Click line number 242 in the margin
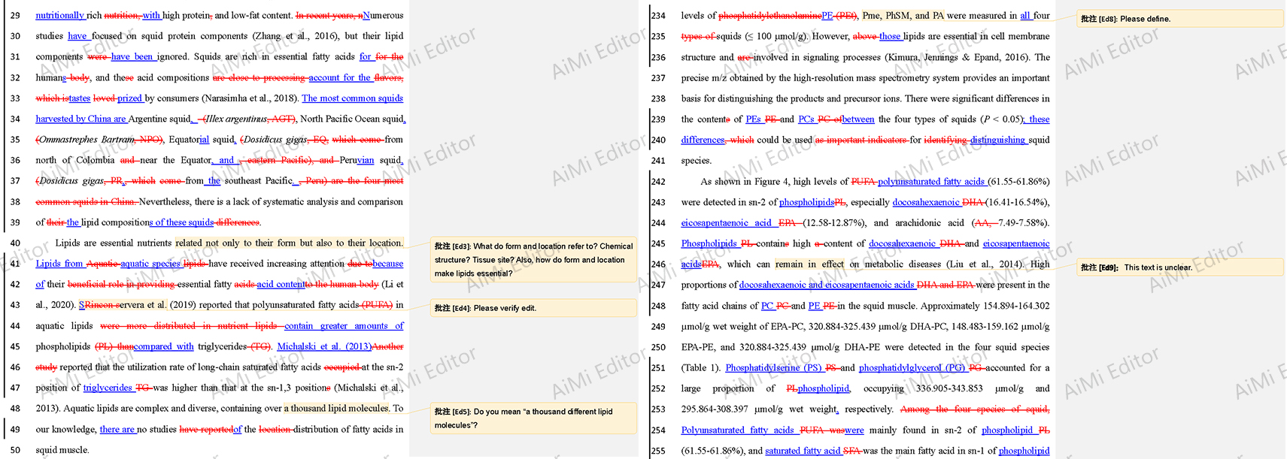The width and height of the screenshot is (1287, 459). point(658,182)
